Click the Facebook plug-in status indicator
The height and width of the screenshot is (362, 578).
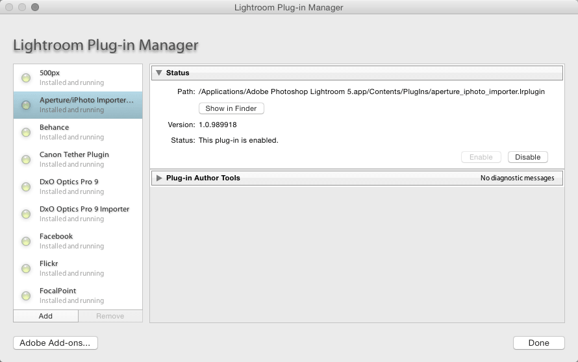[26, 241]
